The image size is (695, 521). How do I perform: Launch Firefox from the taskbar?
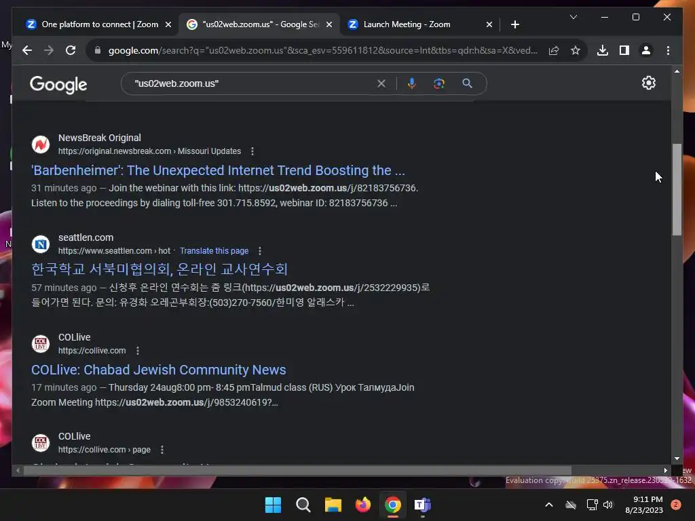[x=362, y=505]
